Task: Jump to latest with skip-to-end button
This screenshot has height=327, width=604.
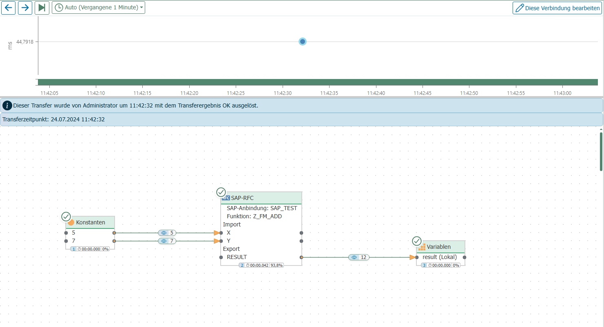Action: 42,8
